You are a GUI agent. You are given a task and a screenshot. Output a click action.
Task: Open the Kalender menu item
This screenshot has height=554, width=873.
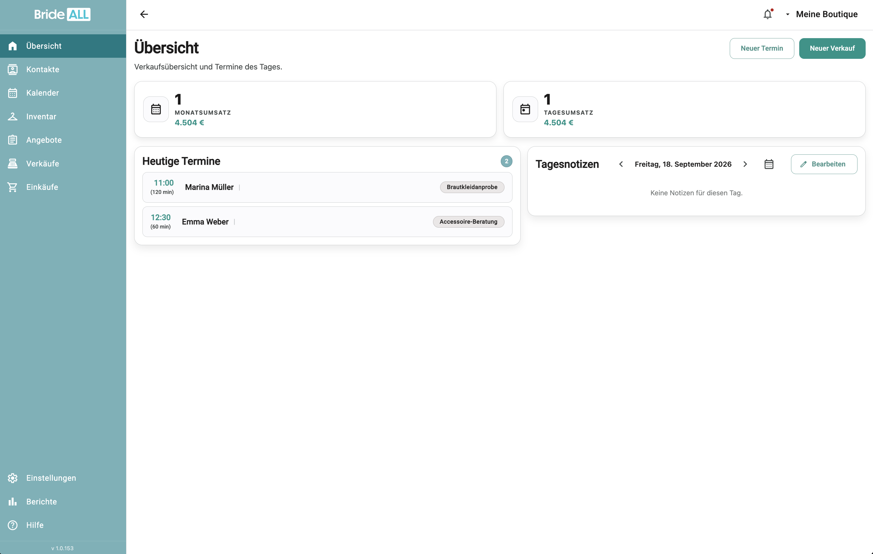[63, 93]
